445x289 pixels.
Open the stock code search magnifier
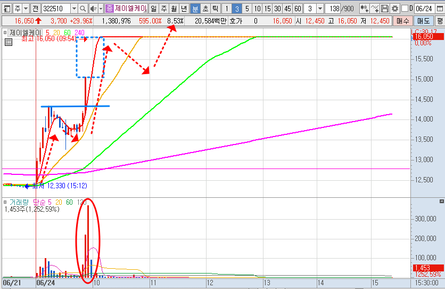coord(83,9)
